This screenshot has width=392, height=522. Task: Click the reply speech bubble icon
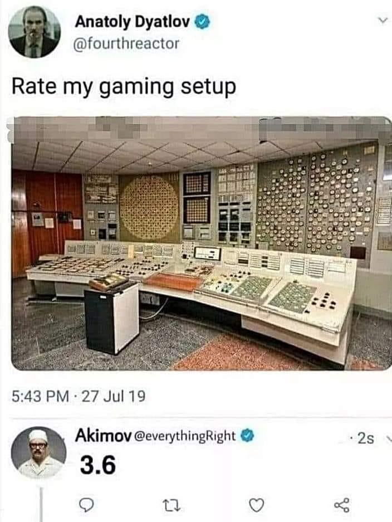tap(87, 505)
